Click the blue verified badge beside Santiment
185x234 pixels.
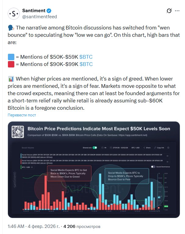click(x=48, y=11)
